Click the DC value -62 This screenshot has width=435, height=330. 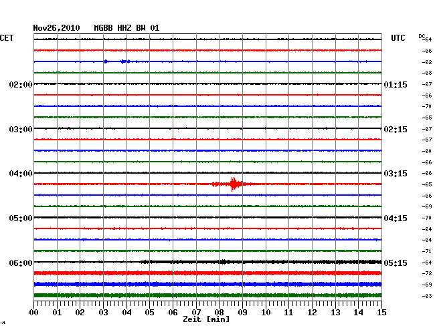(427, 62)
